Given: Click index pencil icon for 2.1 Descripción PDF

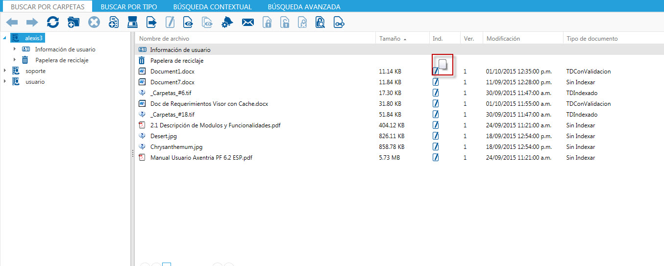Looking at the screenshot, I should coord(436,125).
